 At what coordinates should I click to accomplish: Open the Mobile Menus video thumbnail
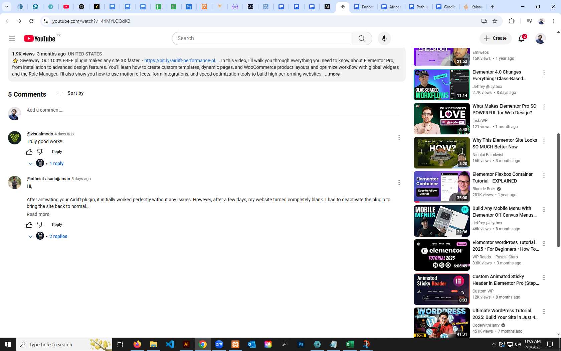pyautogui.click(x=441, y=221)
